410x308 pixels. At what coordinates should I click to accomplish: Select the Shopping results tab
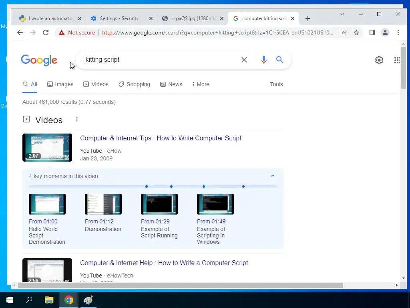pyautogui.click(x=135, y=84)
